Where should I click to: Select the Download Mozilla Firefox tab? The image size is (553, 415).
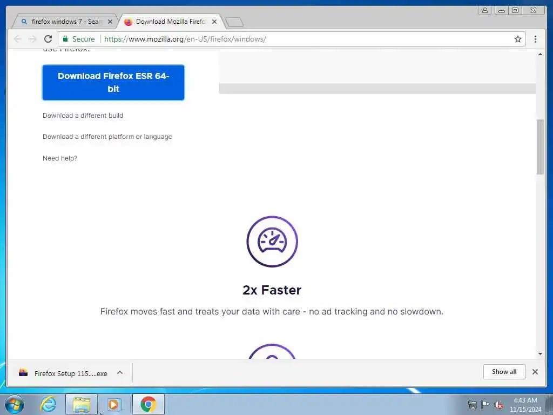click(171, 22)
